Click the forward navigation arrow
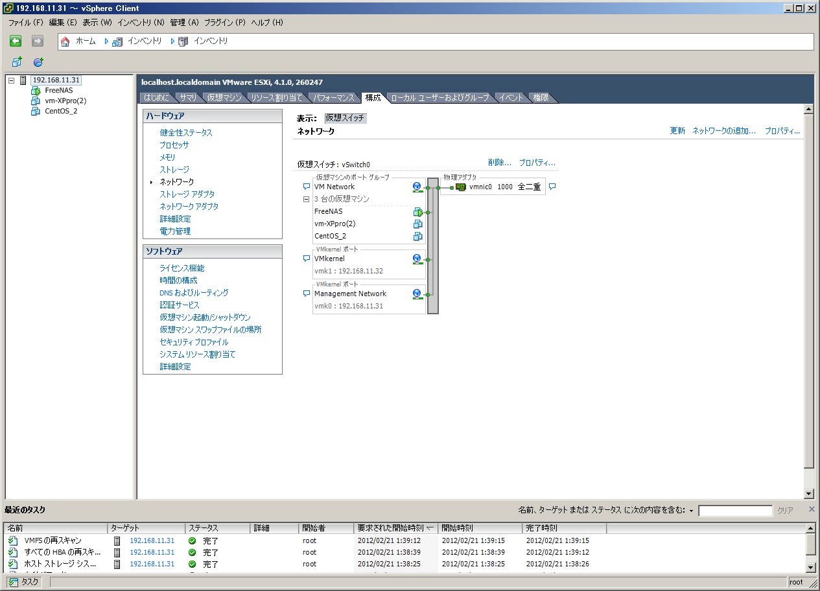 point(38,41)
